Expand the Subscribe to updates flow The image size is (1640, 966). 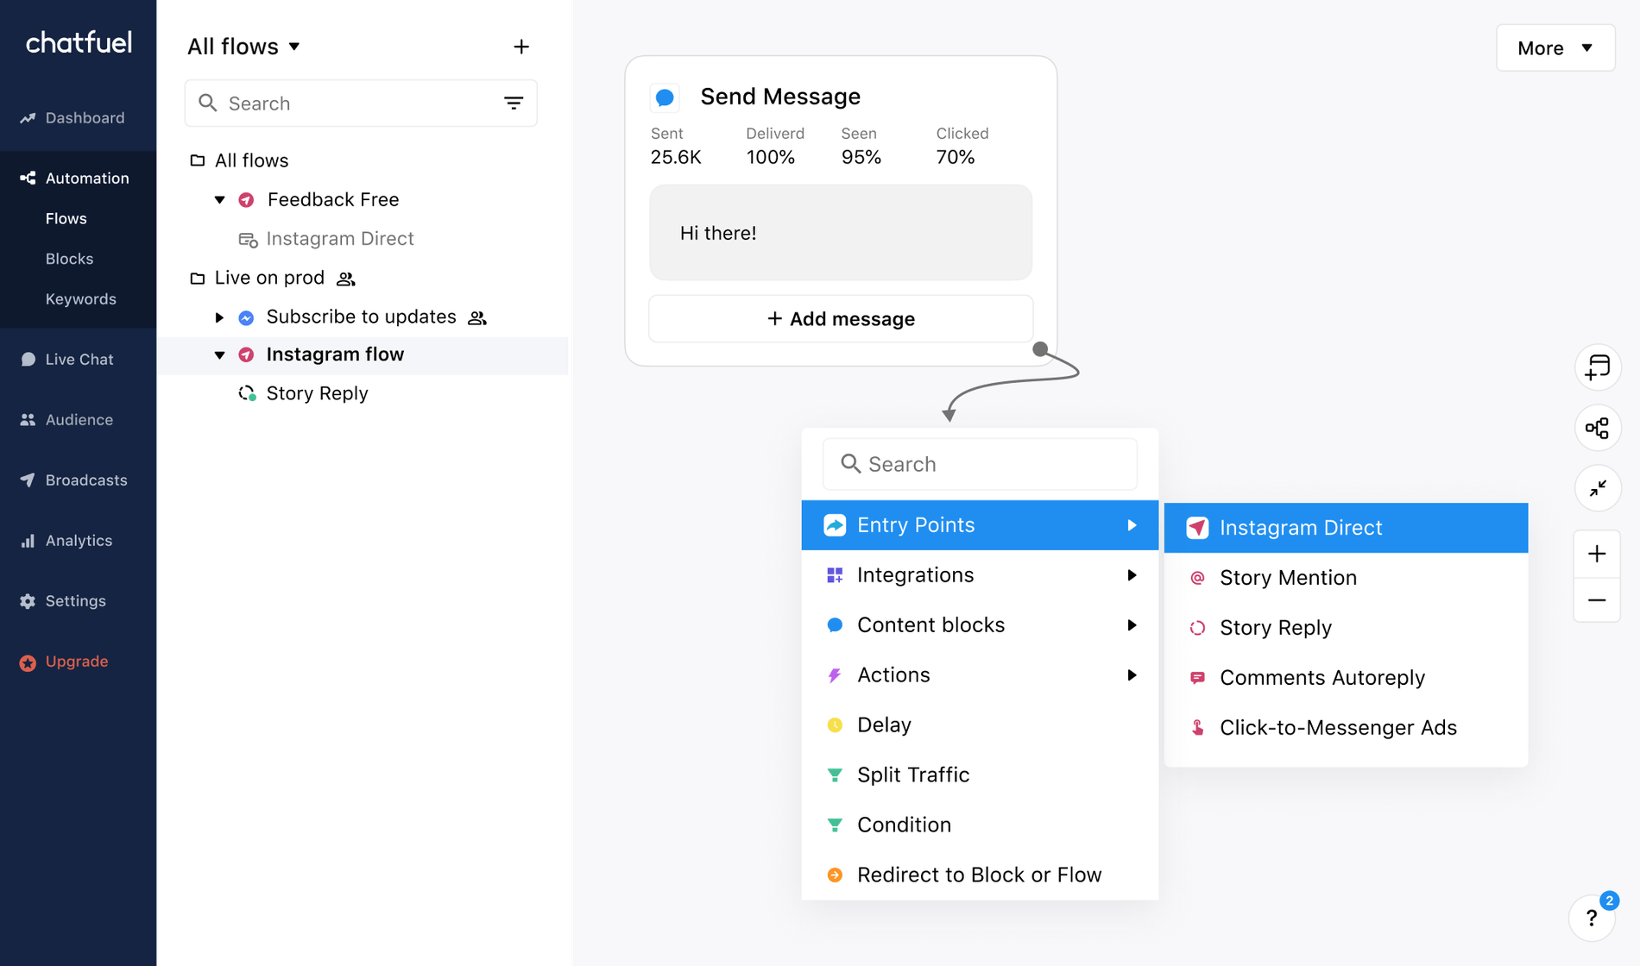(219, 317)
